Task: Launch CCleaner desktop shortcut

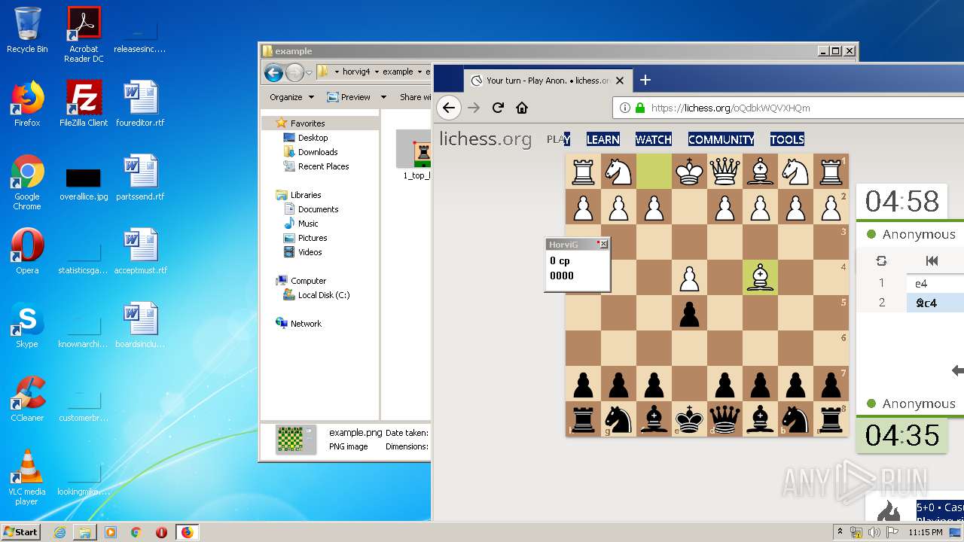Action: tap(27, 399)
